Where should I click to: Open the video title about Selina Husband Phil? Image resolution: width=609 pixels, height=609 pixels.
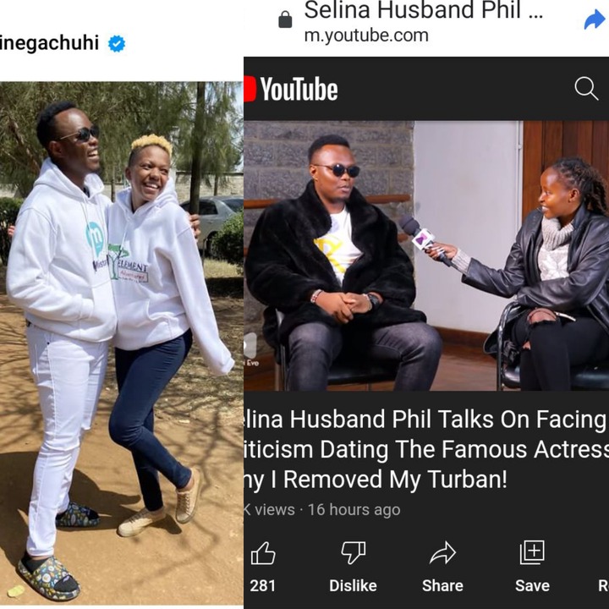[x=426, y=449]
